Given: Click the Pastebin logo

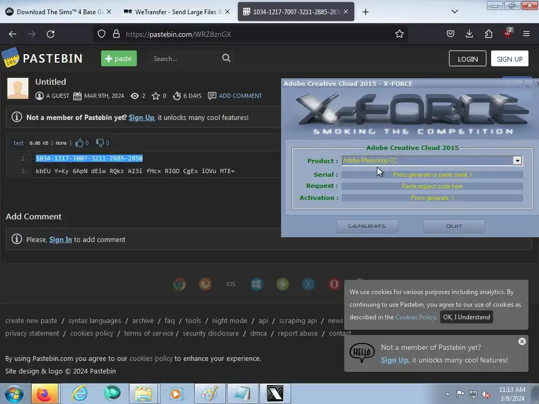Looking at the screenshot, I should click(42, 58).
